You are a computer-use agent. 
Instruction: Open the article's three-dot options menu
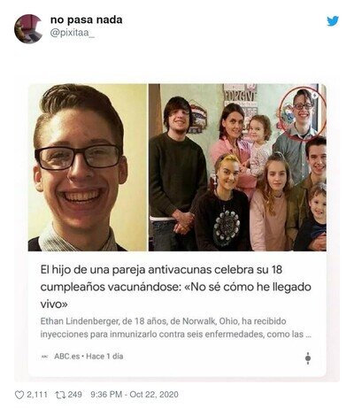coord(308,358)
